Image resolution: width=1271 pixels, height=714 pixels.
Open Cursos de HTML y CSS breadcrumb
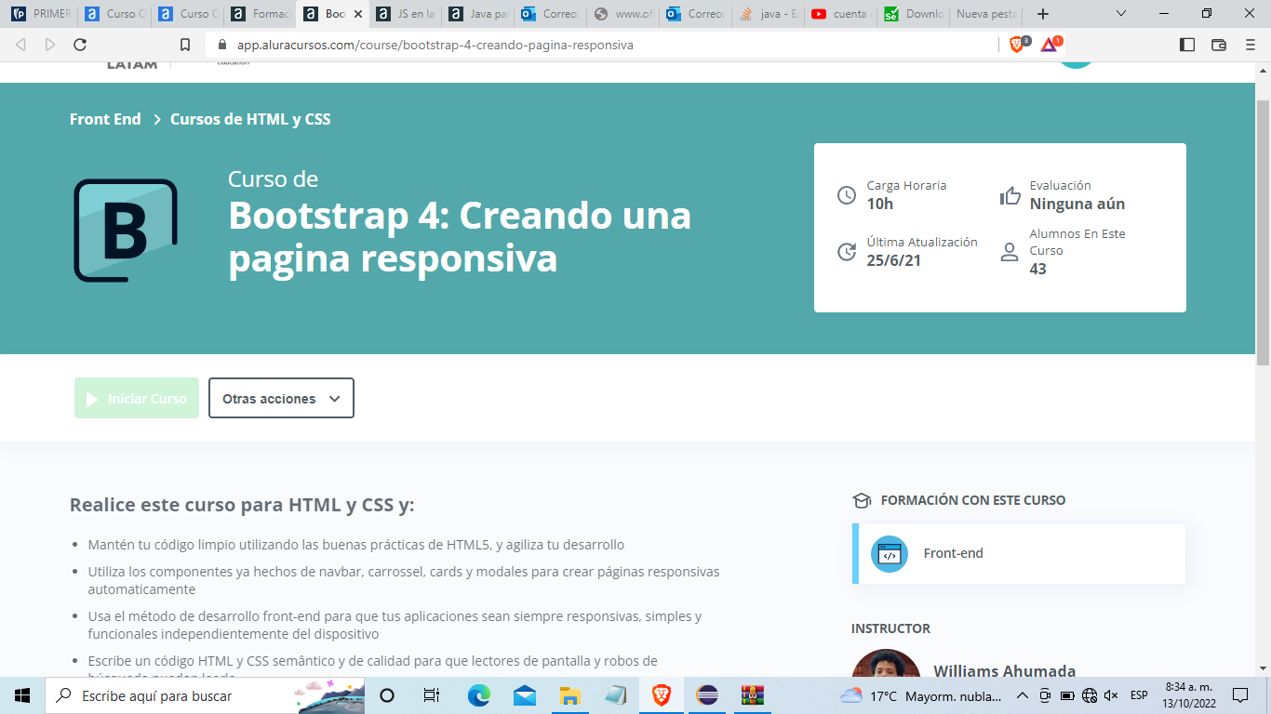(x=250, y=119)
